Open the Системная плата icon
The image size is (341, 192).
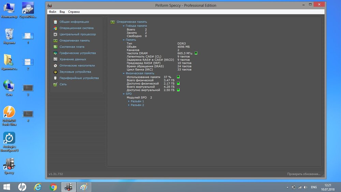coord(55,47)
